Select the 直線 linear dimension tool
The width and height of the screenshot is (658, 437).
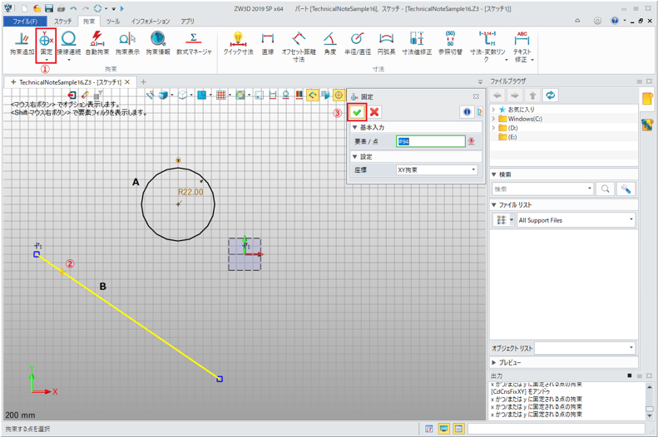pos(268,43)
